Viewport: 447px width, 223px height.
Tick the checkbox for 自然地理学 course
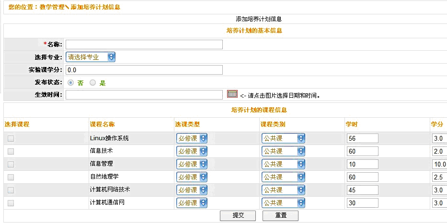pyautogui.click(x=11, y=177)
